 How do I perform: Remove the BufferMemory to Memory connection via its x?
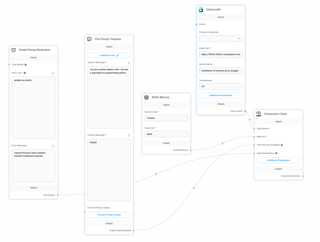pyautogui.click(x=222, y=143)
